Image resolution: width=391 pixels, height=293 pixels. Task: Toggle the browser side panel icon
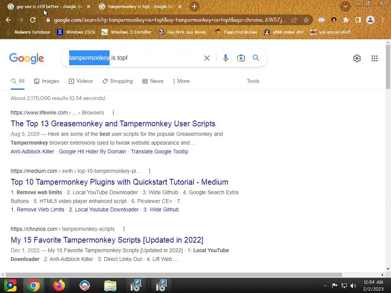[x=358, y=20]
